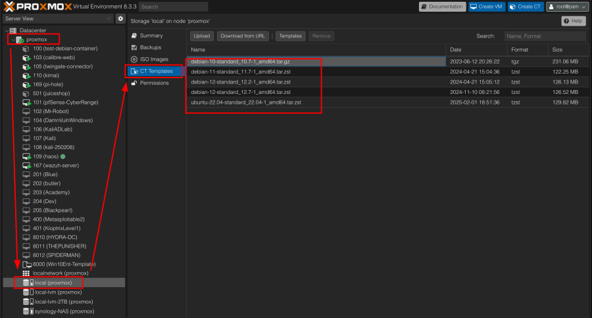This screenshot has height=318, width=592.
Task: Click the Download from URL button
Action: (243, 36)
